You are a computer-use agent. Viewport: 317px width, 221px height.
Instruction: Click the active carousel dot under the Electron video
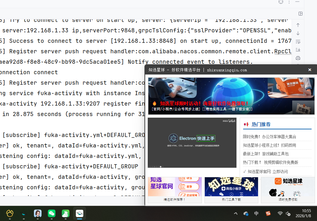[161, 166]
